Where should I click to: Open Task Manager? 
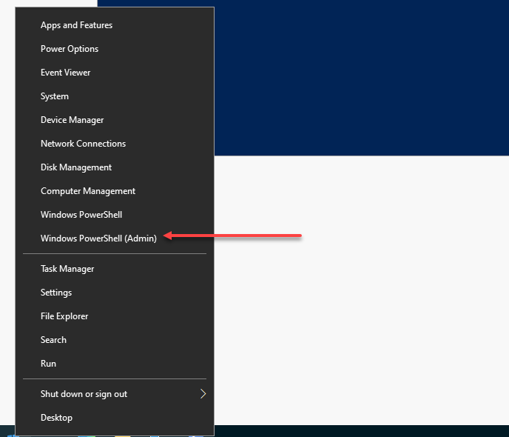point(115,269)
